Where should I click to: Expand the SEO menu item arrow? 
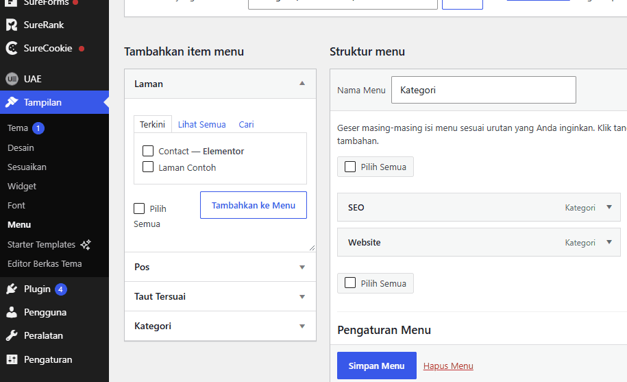(609, 207)
